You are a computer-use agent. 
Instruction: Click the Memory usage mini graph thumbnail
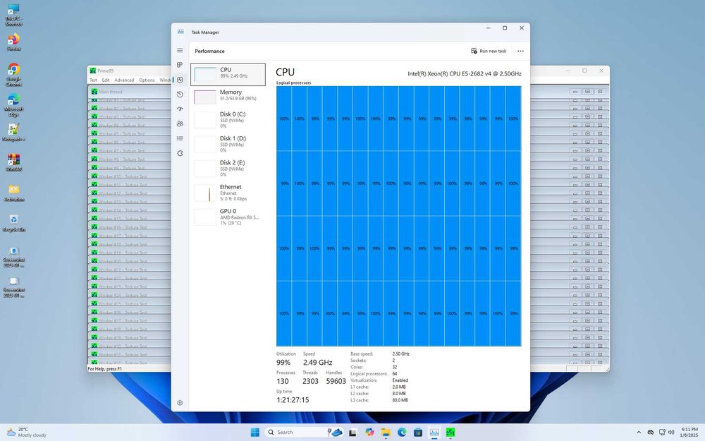205,97
